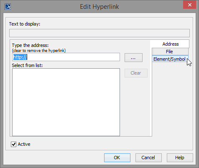Click the Clear button
Viewport: 199px width, 168px height.
(136, 73)
